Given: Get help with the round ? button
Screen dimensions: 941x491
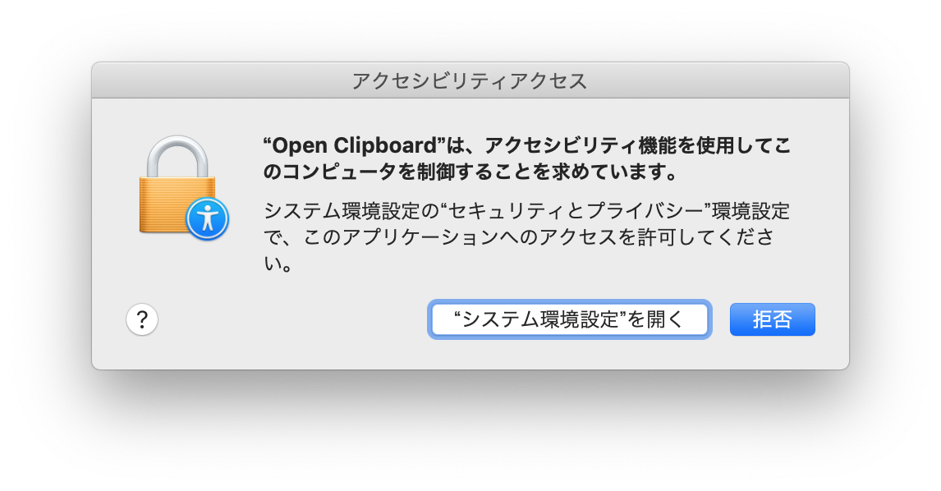Looking at the screenshot, I should pyautogui.click(x=142, y=319).
